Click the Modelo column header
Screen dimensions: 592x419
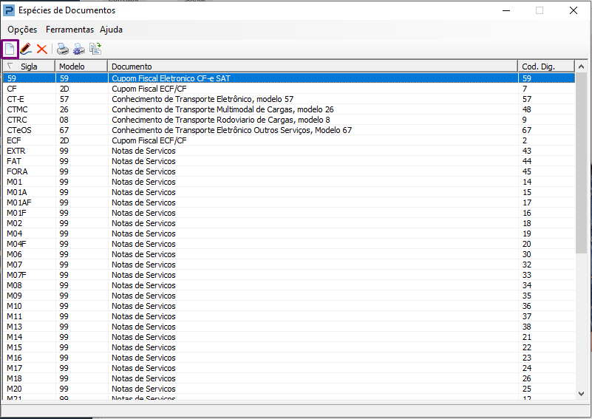click(x=81, y=67)
